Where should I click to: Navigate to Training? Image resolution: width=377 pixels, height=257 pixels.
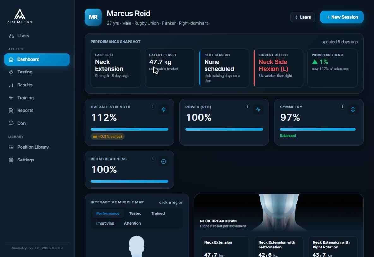(37, 98)
